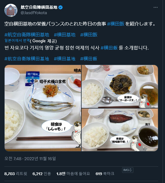
Task: Click the #横田飯 hashtag in the original sentence
Action: tap(116, 24)
